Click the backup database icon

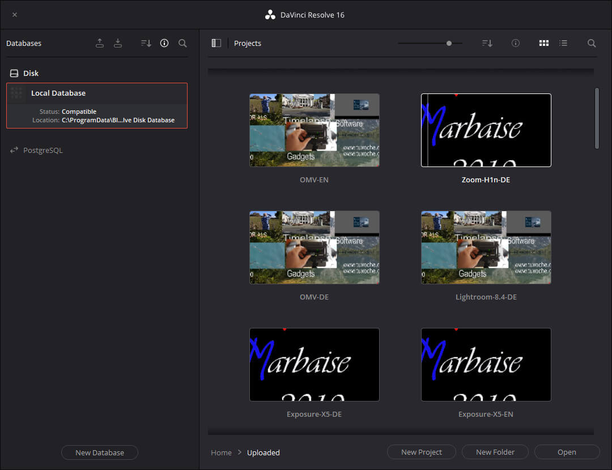tap(100, 43)
